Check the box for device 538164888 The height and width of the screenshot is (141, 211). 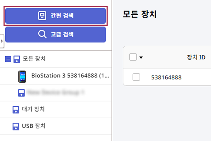136,77
